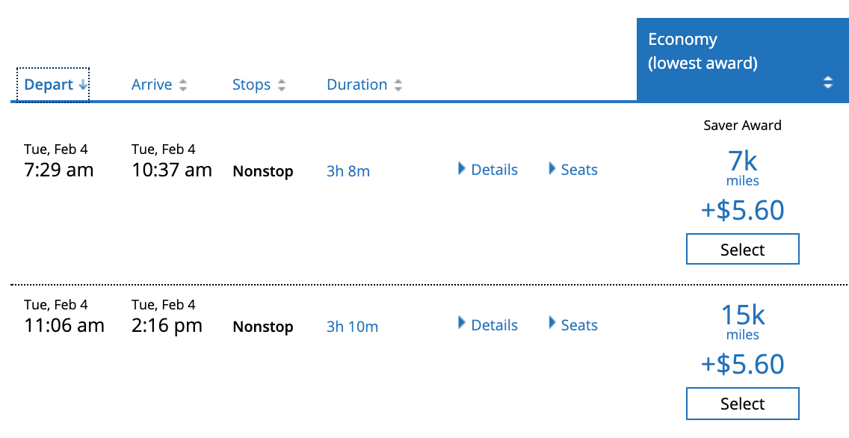Open the 3h 8m duration link

(x=348, y=171)
